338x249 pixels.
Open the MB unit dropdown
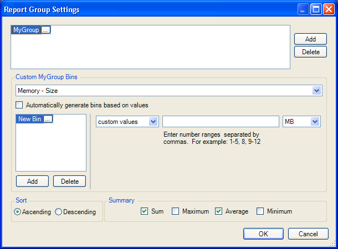click(x=315, y=121)
